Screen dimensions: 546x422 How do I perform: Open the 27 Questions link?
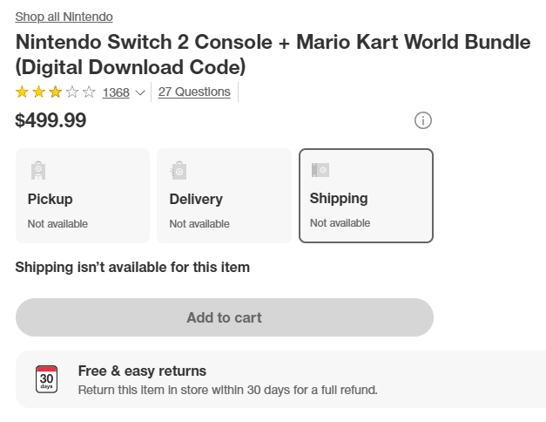tap(194, 92)
